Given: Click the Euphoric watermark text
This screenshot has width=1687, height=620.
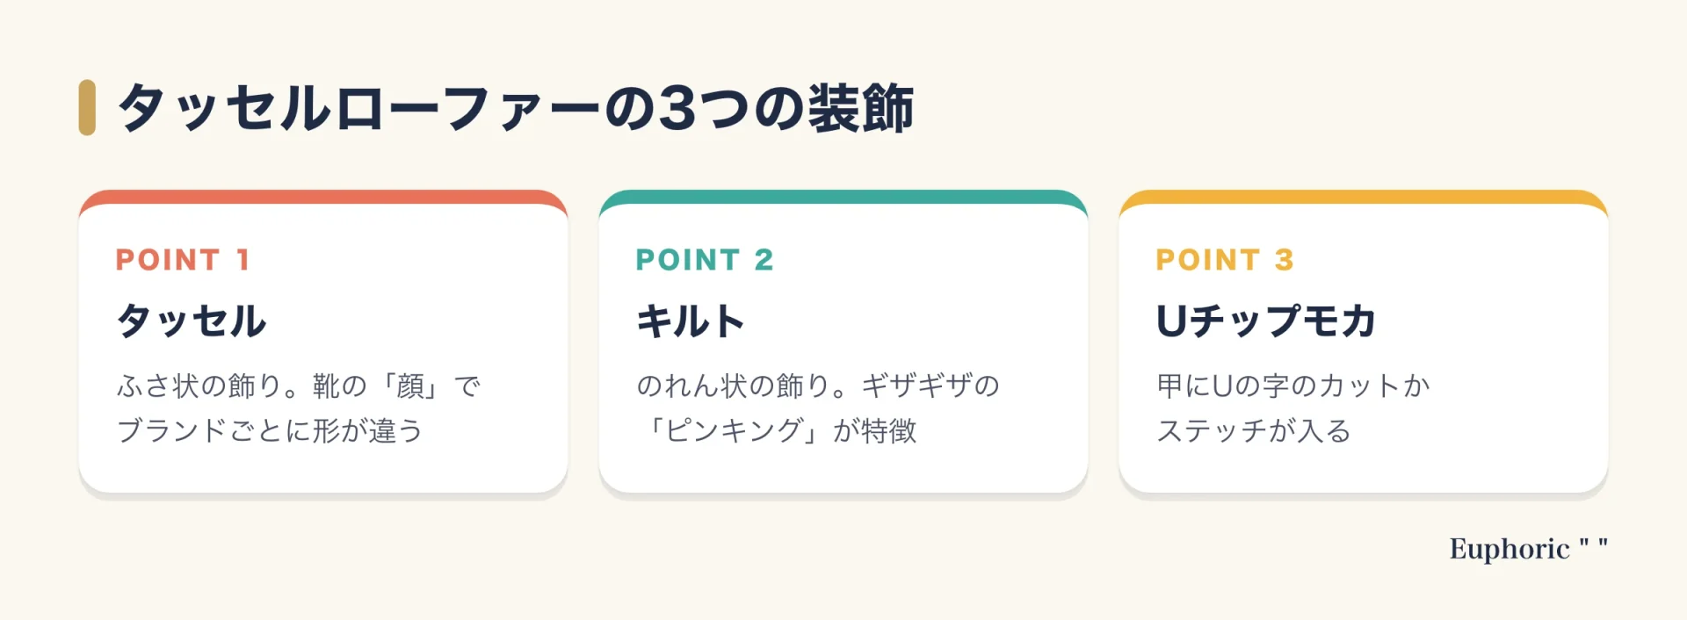Looking at the screenshot, I should [1510, 549].
